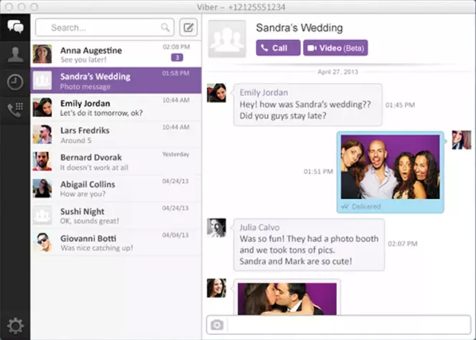
Task: Click the 01:45 PM timestamp of Emily's message
Action: (400, 105)
